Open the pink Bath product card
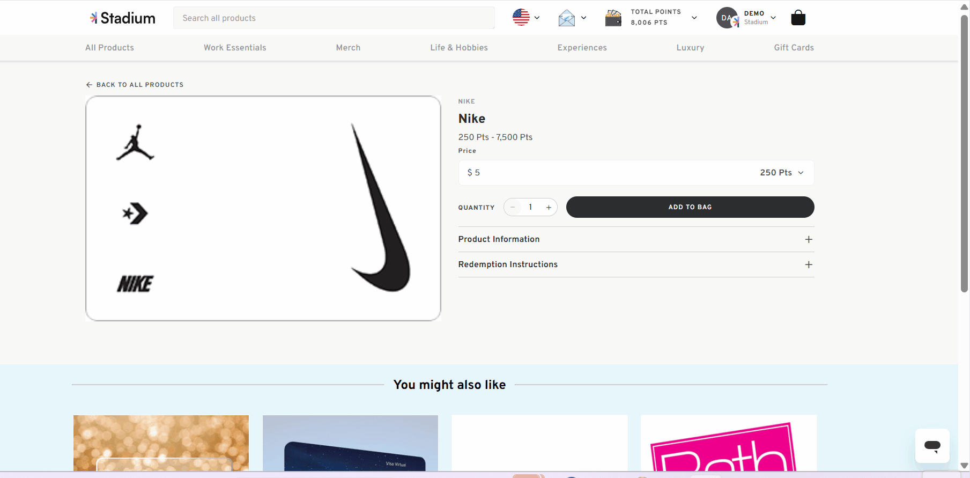 [729, 443]
